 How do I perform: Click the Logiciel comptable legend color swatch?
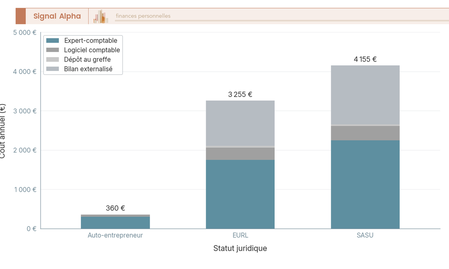53,50
